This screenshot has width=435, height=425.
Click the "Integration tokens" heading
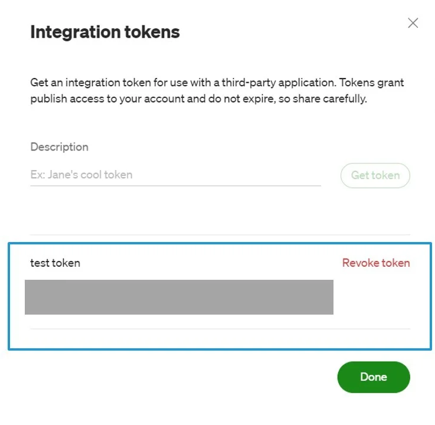click(x=105, y=32)
